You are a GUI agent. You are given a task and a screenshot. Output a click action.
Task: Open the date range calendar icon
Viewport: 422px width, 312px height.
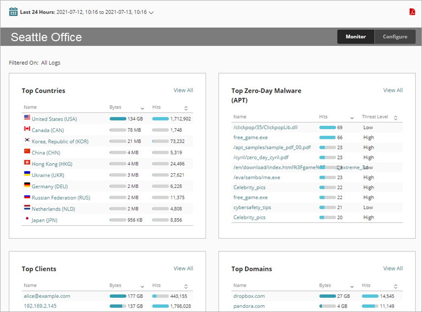(x=13, y=11)
